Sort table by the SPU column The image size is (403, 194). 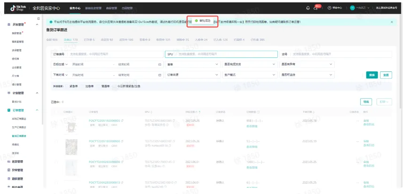151,112
